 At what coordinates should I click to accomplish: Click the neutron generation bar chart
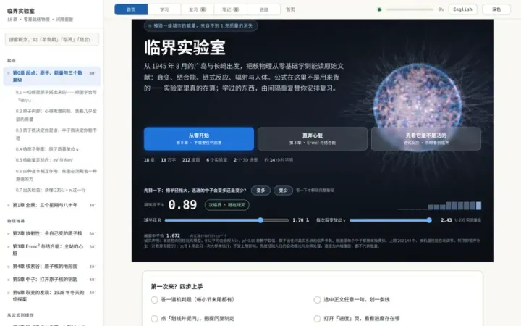click(x=439, y=206)
